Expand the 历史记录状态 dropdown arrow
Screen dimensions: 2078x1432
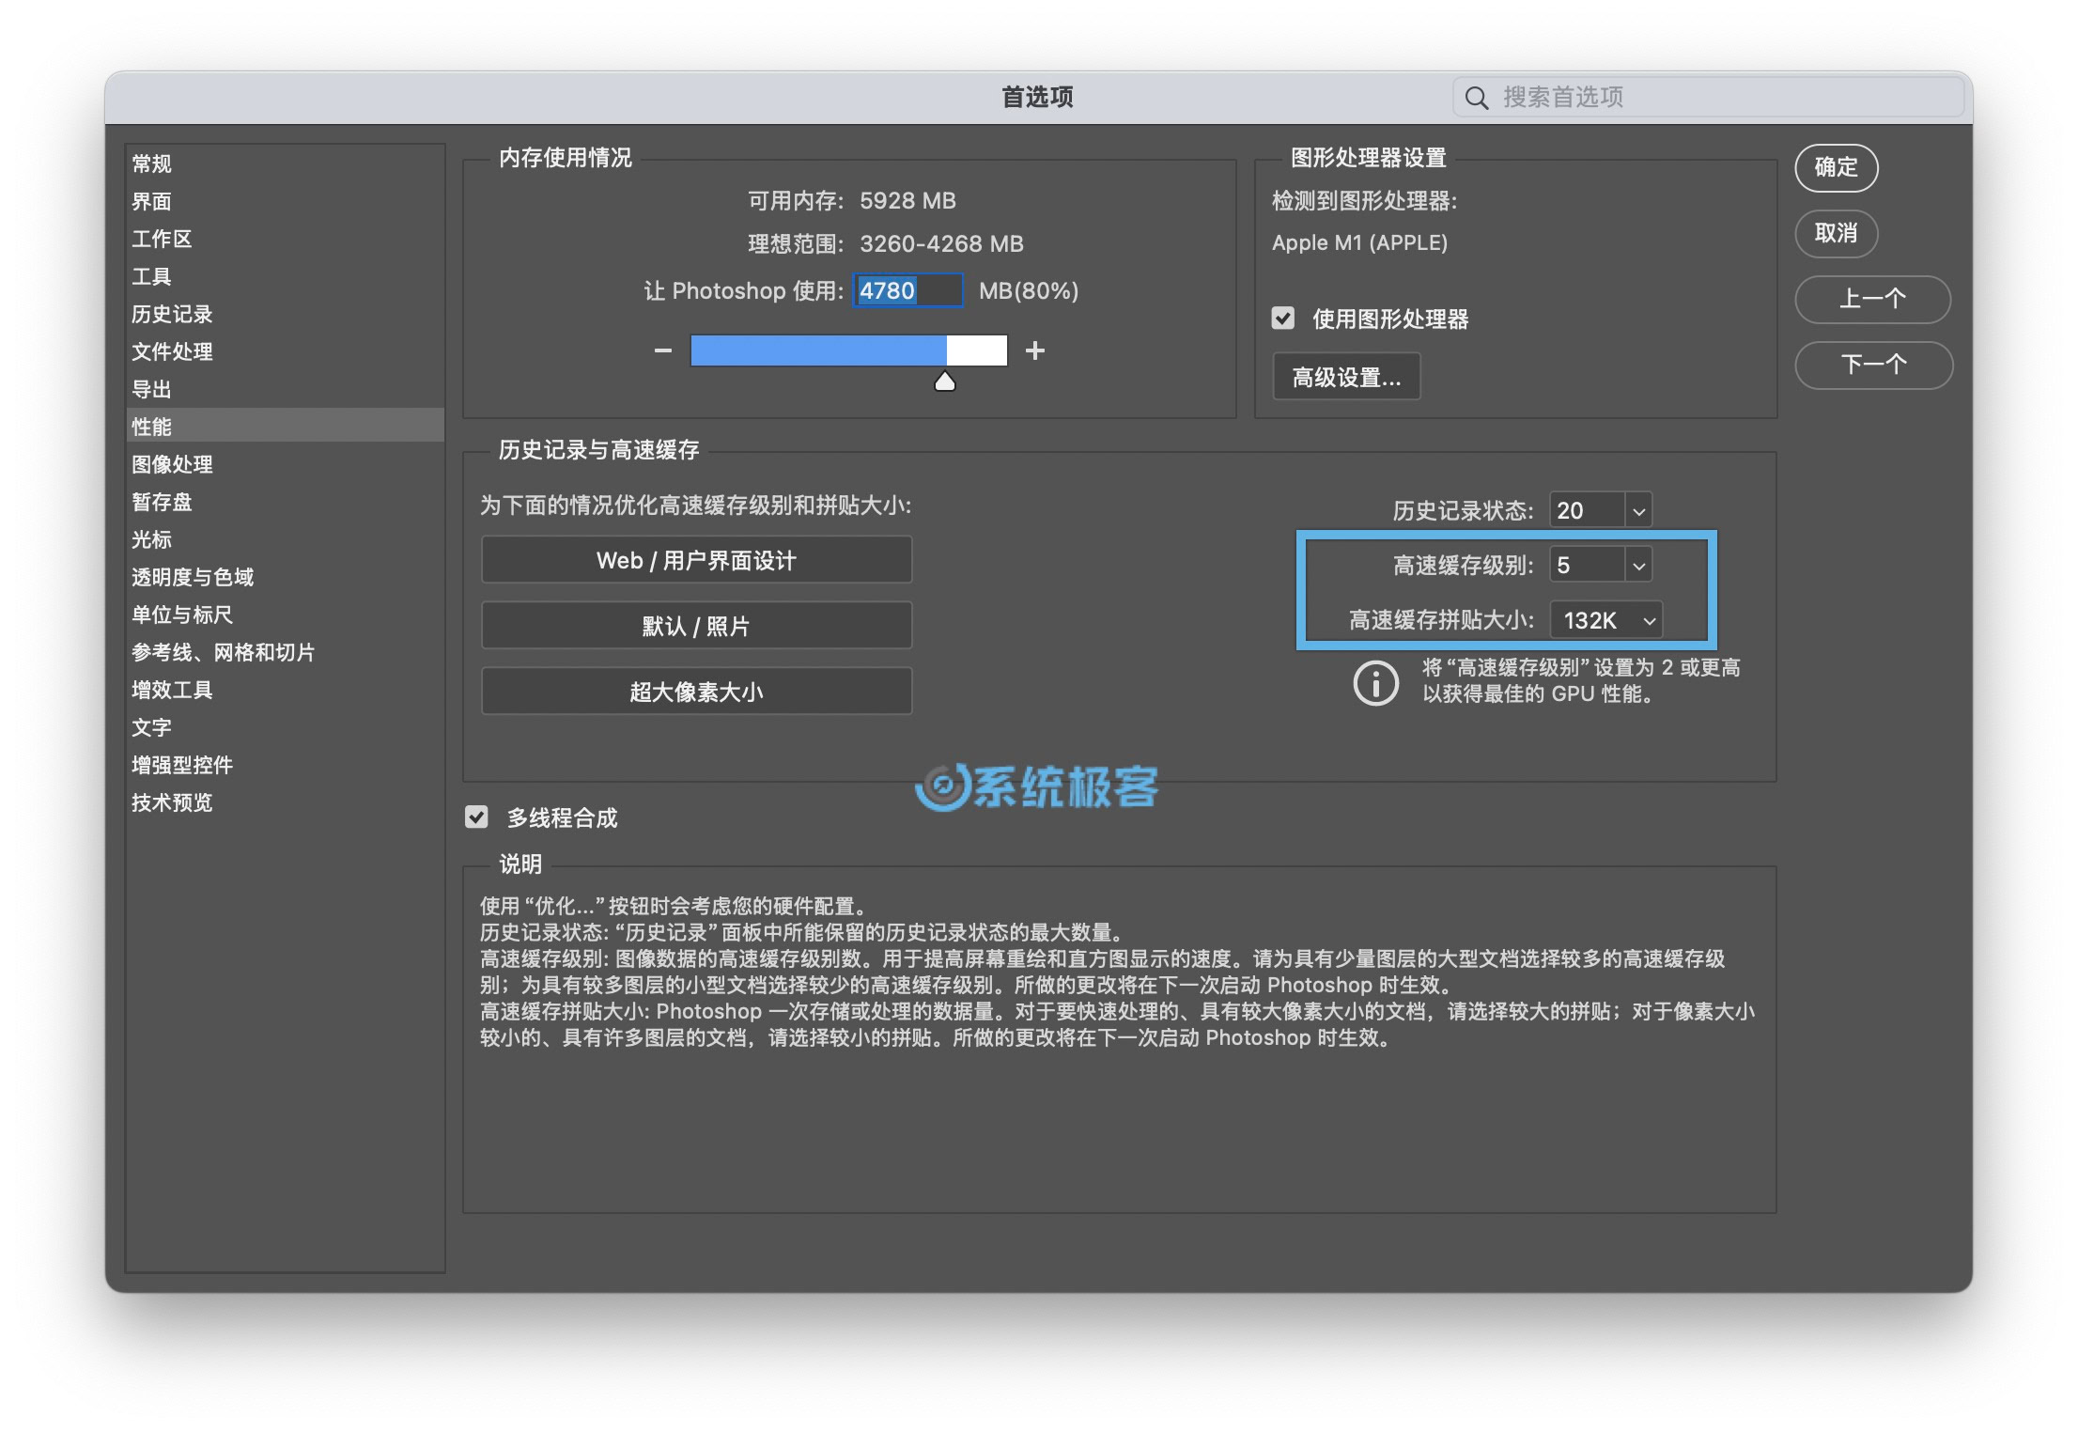(1638, 511)
